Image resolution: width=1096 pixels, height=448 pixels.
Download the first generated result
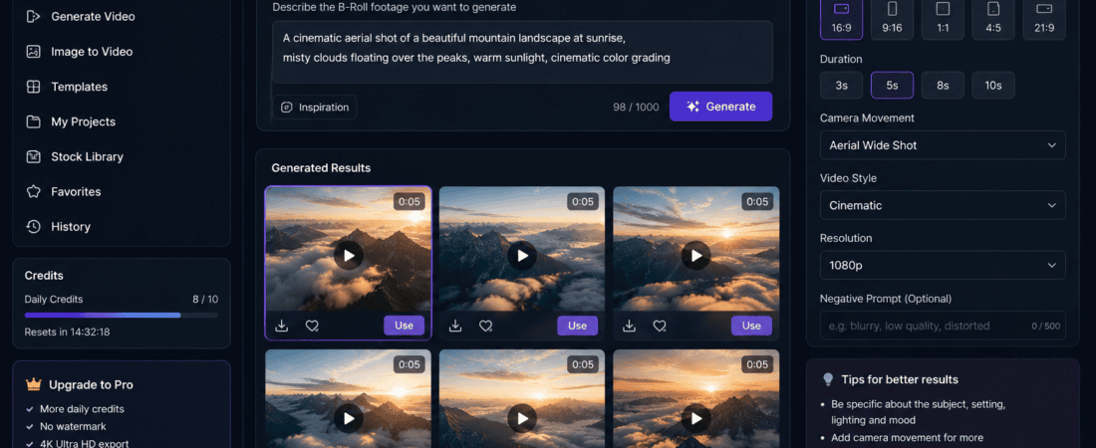point(282,326)
